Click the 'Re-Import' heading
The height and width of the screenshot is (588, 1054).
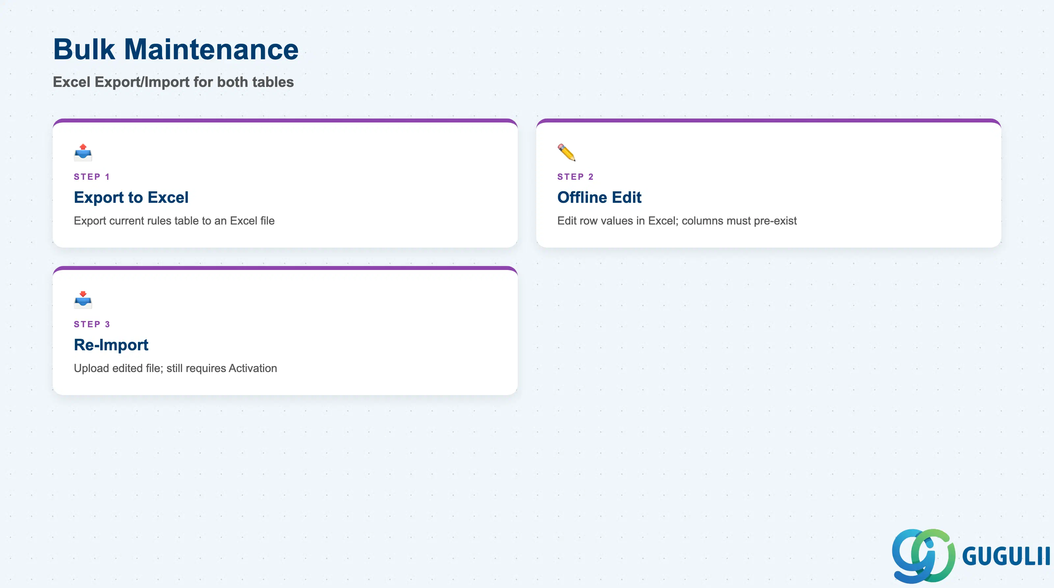(x=111, y=345)
